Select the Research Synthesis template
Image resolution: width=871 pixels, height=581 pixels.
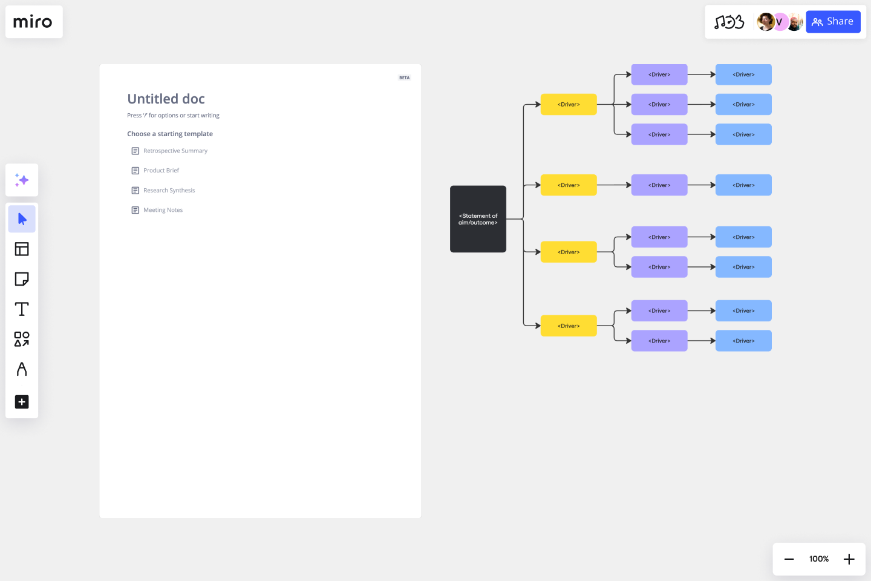pyautogui.click(x=169, y=191)
